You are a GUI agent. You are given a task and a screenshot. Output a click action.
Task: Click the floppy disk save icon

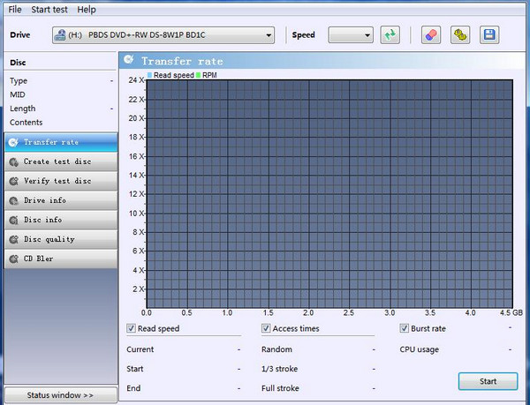(x=488, y=35)
